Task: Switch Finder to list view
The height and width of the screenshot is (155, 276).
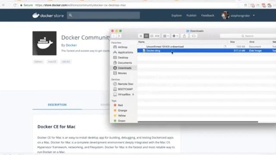Action: coord(146,36)
